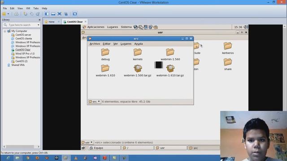Select the webmin-1.610.tar.gz archive
Viewport: 287px width, 161px height.
coord(170,71)
